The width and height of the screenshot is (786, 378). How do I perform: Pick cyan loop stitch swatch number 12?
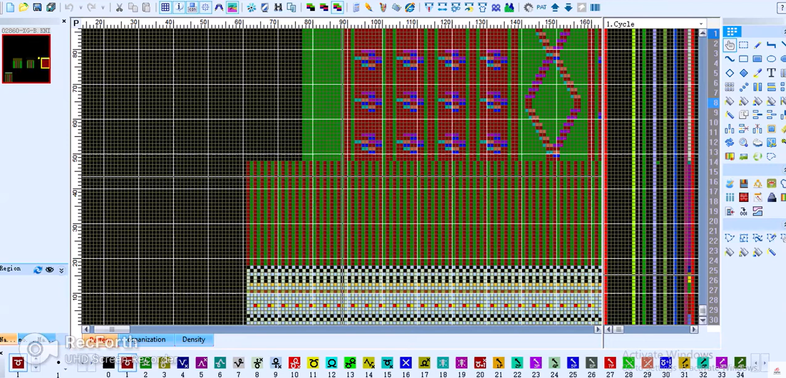(x=332, y=363)
